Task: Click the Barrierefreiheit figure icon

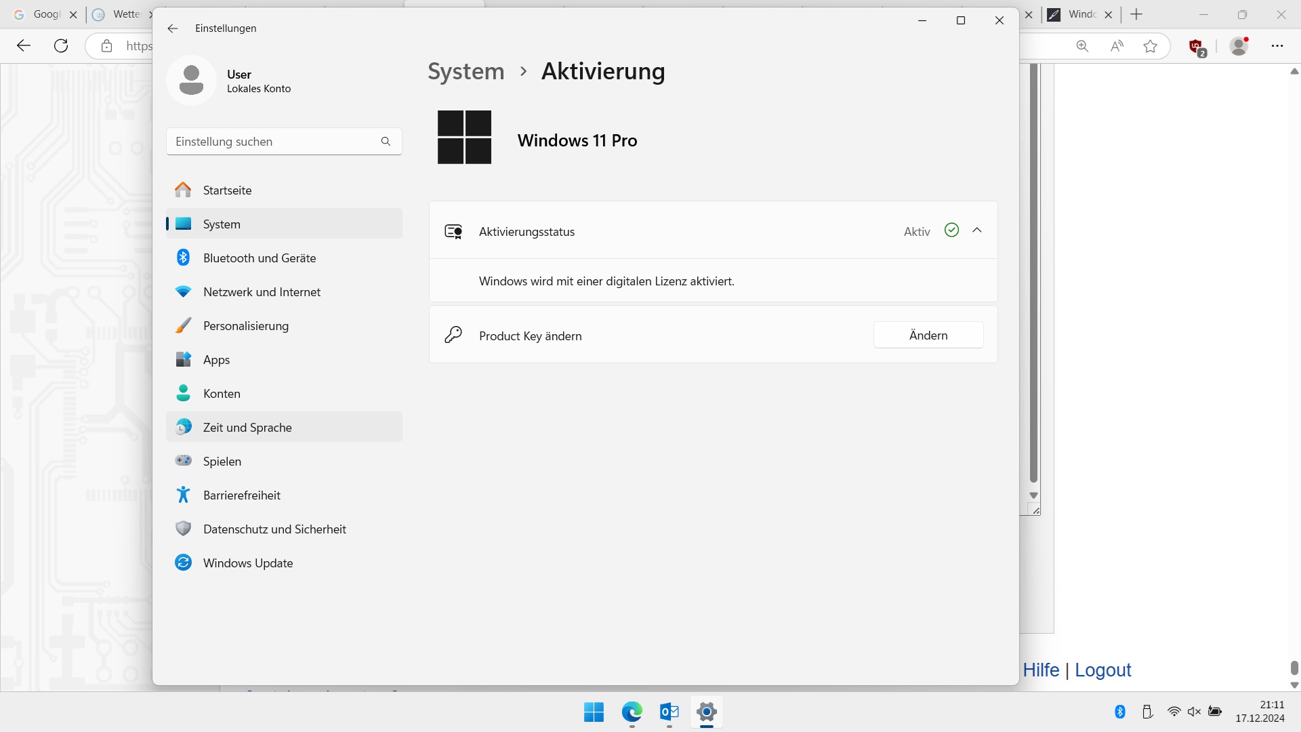Action: [183, 495]
